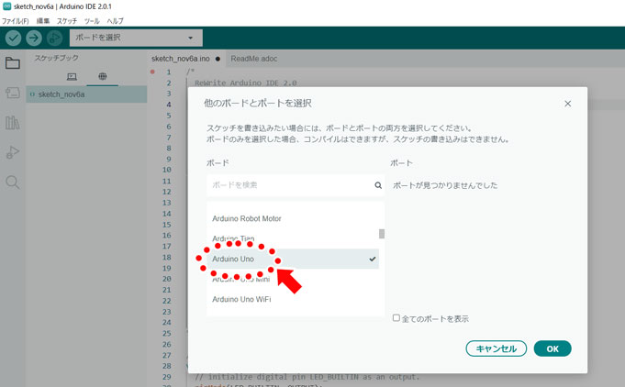Screen dimensions: 625x387
Task: Open the ヘルプ menu
Action: pos(116,21)
